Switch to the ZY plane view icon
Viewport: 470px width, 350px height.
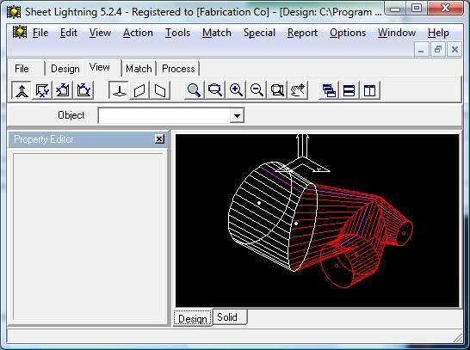(83, 90)
